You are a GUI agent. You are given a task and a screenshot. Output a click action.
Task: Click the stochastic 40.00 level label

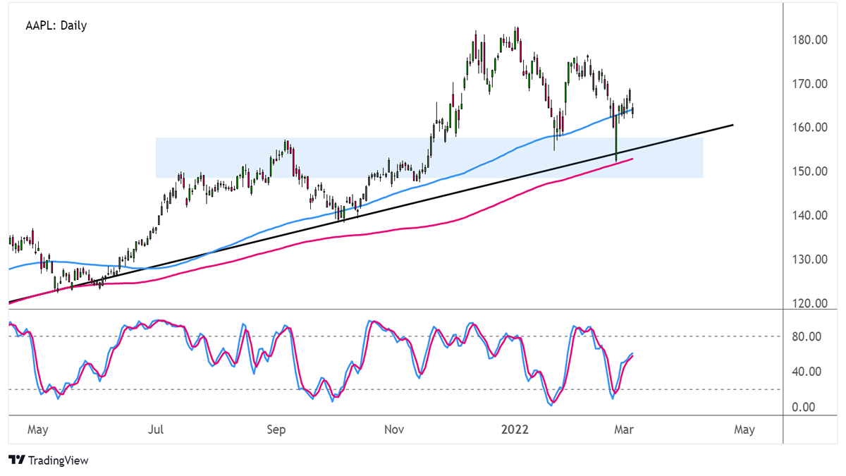click(807, 372)
